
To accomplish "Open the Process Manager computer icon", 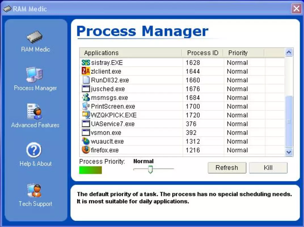I will [x=35, y=75].
